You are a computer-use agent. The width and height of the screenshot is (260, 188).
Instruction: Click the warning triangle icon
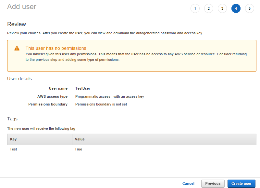point(17,48)
